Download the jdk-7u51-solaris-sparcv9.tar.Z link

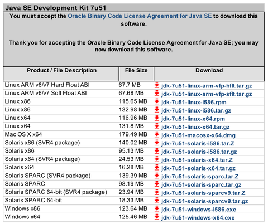click(x=203, y=193)
